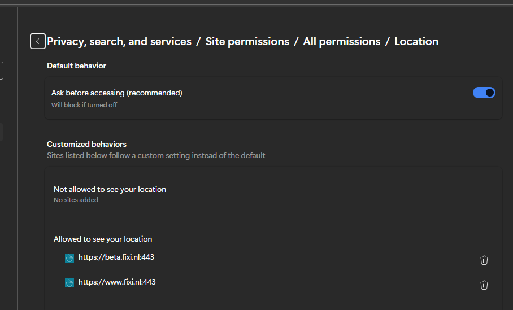
Task: Open the Privacy, search, and services breadcrumb
Action: [119, 41]
